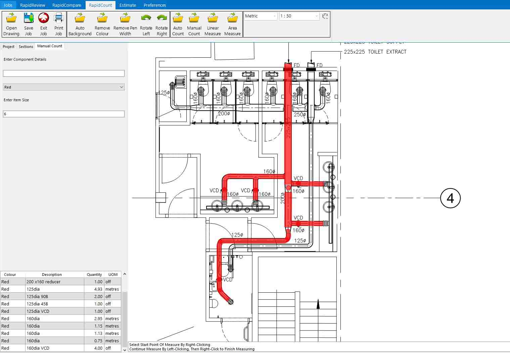Switch to the Estimate tab

[128, 5]
